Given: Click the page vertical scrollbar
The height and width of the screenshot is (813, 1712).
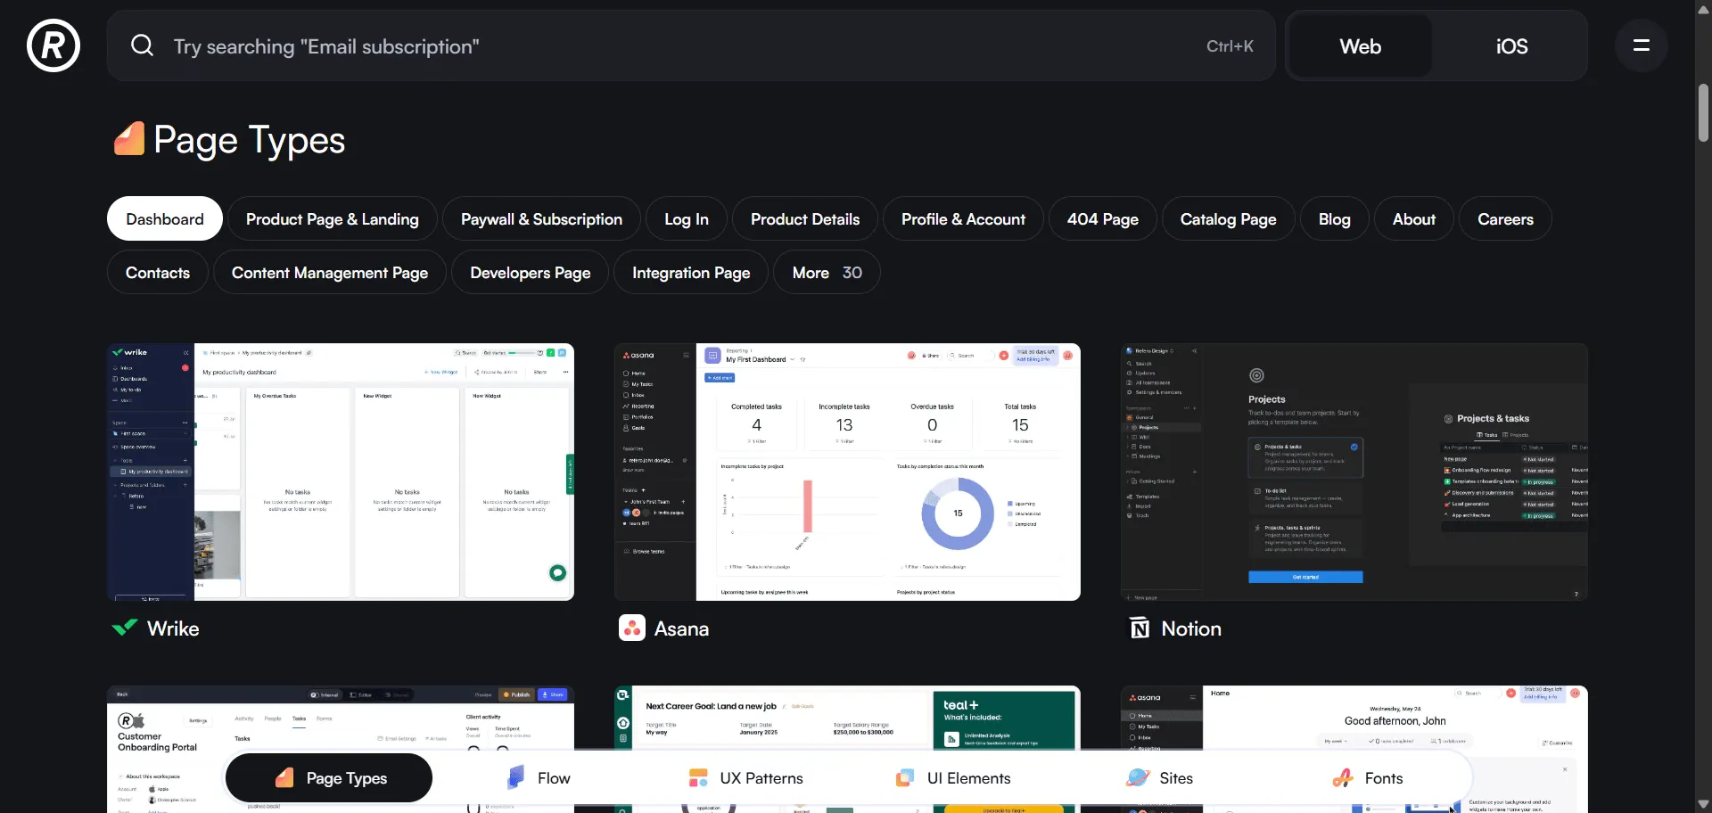Looking at the screenshot, I should [1703, 113].
